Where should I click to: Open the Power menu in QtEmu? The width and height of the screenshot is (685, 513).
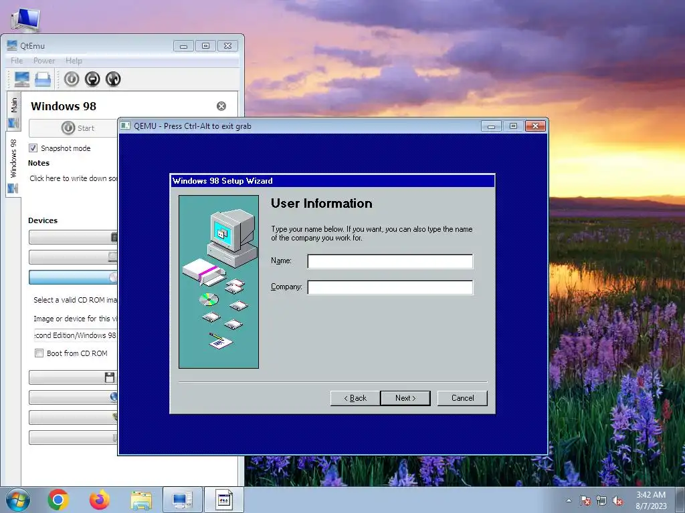pos(44,61)
